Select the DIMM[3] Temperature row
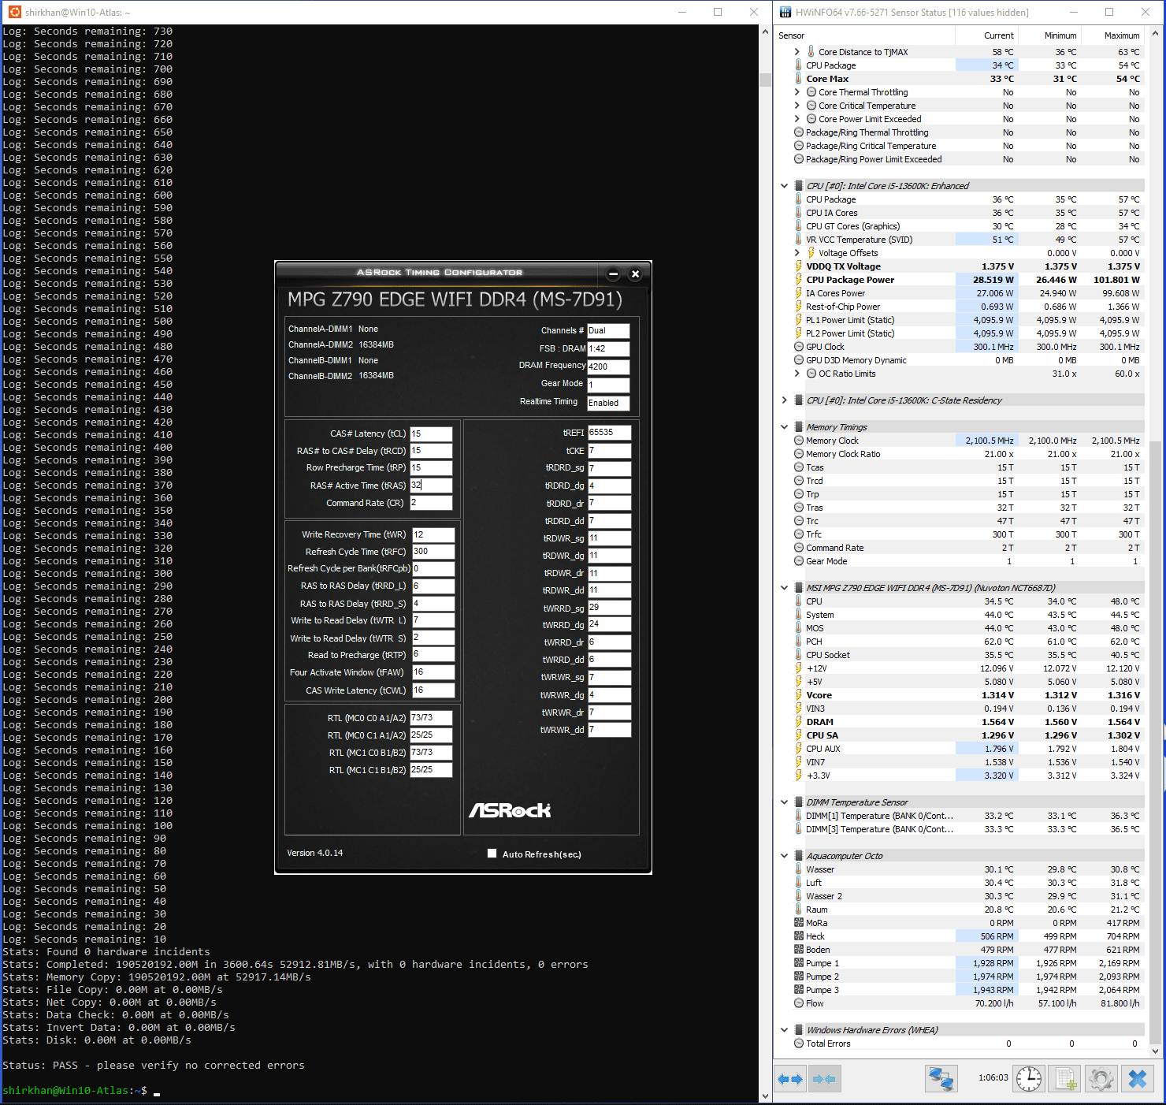This screenshot has width=1166, height=1105. coord(968,829)
